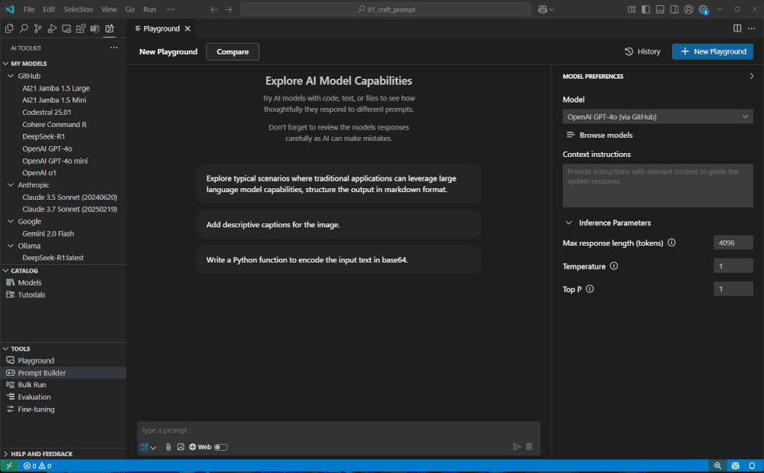
Task: Click the Context instructions text area
Action: coord(658,185)
